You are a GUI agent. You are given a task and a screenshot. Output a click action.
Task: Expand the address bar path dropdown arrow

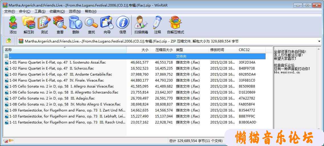319,41
